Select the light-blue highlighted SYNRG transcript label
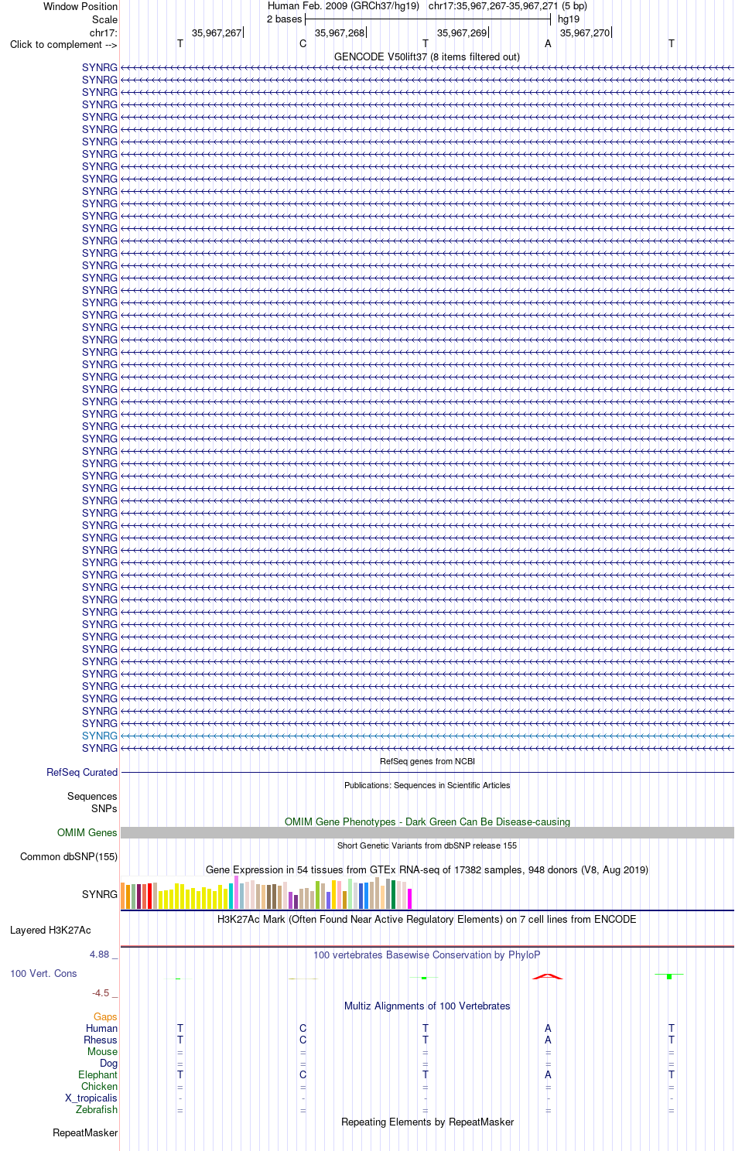Viewport: 735px width, 1151px height. (100, 736)
